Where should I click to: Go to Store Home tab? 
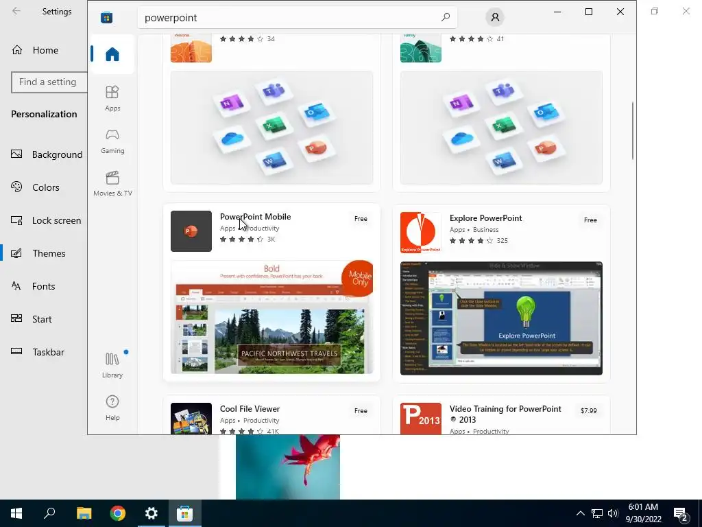pyautogui.click(x=112, y=54)
